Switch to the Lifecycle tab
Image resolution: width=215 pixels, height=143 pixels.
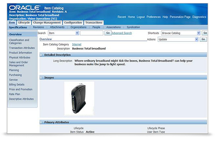tap(24, 23)
